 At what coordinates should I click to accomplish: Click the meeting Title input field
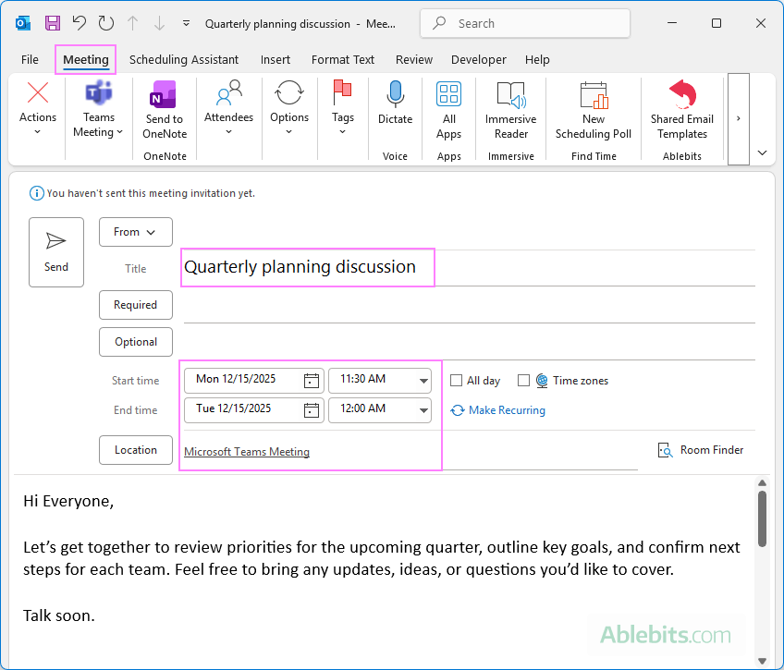pyautogui.click(x=307, y=267)
